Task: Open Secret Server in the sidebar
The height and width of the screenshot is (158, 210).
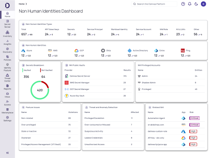Action: pyautogui.click(x=7, y=24)
